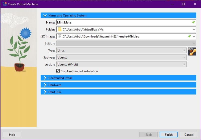Click the disc file icon in ISO Image field
201x140 pixels.
point(60,36)
